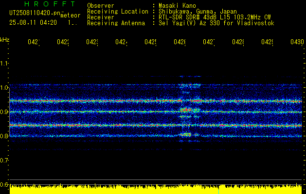This screenshot has width=306, height=194.
Task: Click location Shibukawa, Gunma, Japan
Action: tap(198, 12)
